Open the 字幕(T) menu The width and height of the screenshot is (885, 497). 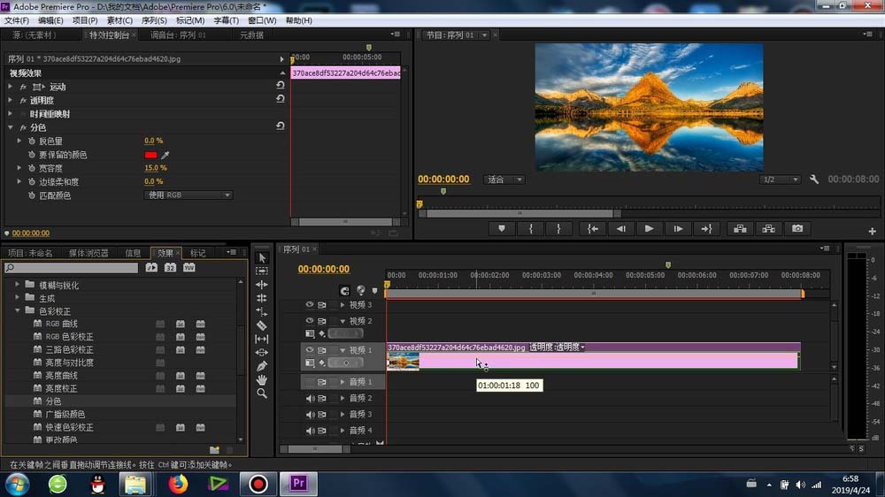(226, 20)
